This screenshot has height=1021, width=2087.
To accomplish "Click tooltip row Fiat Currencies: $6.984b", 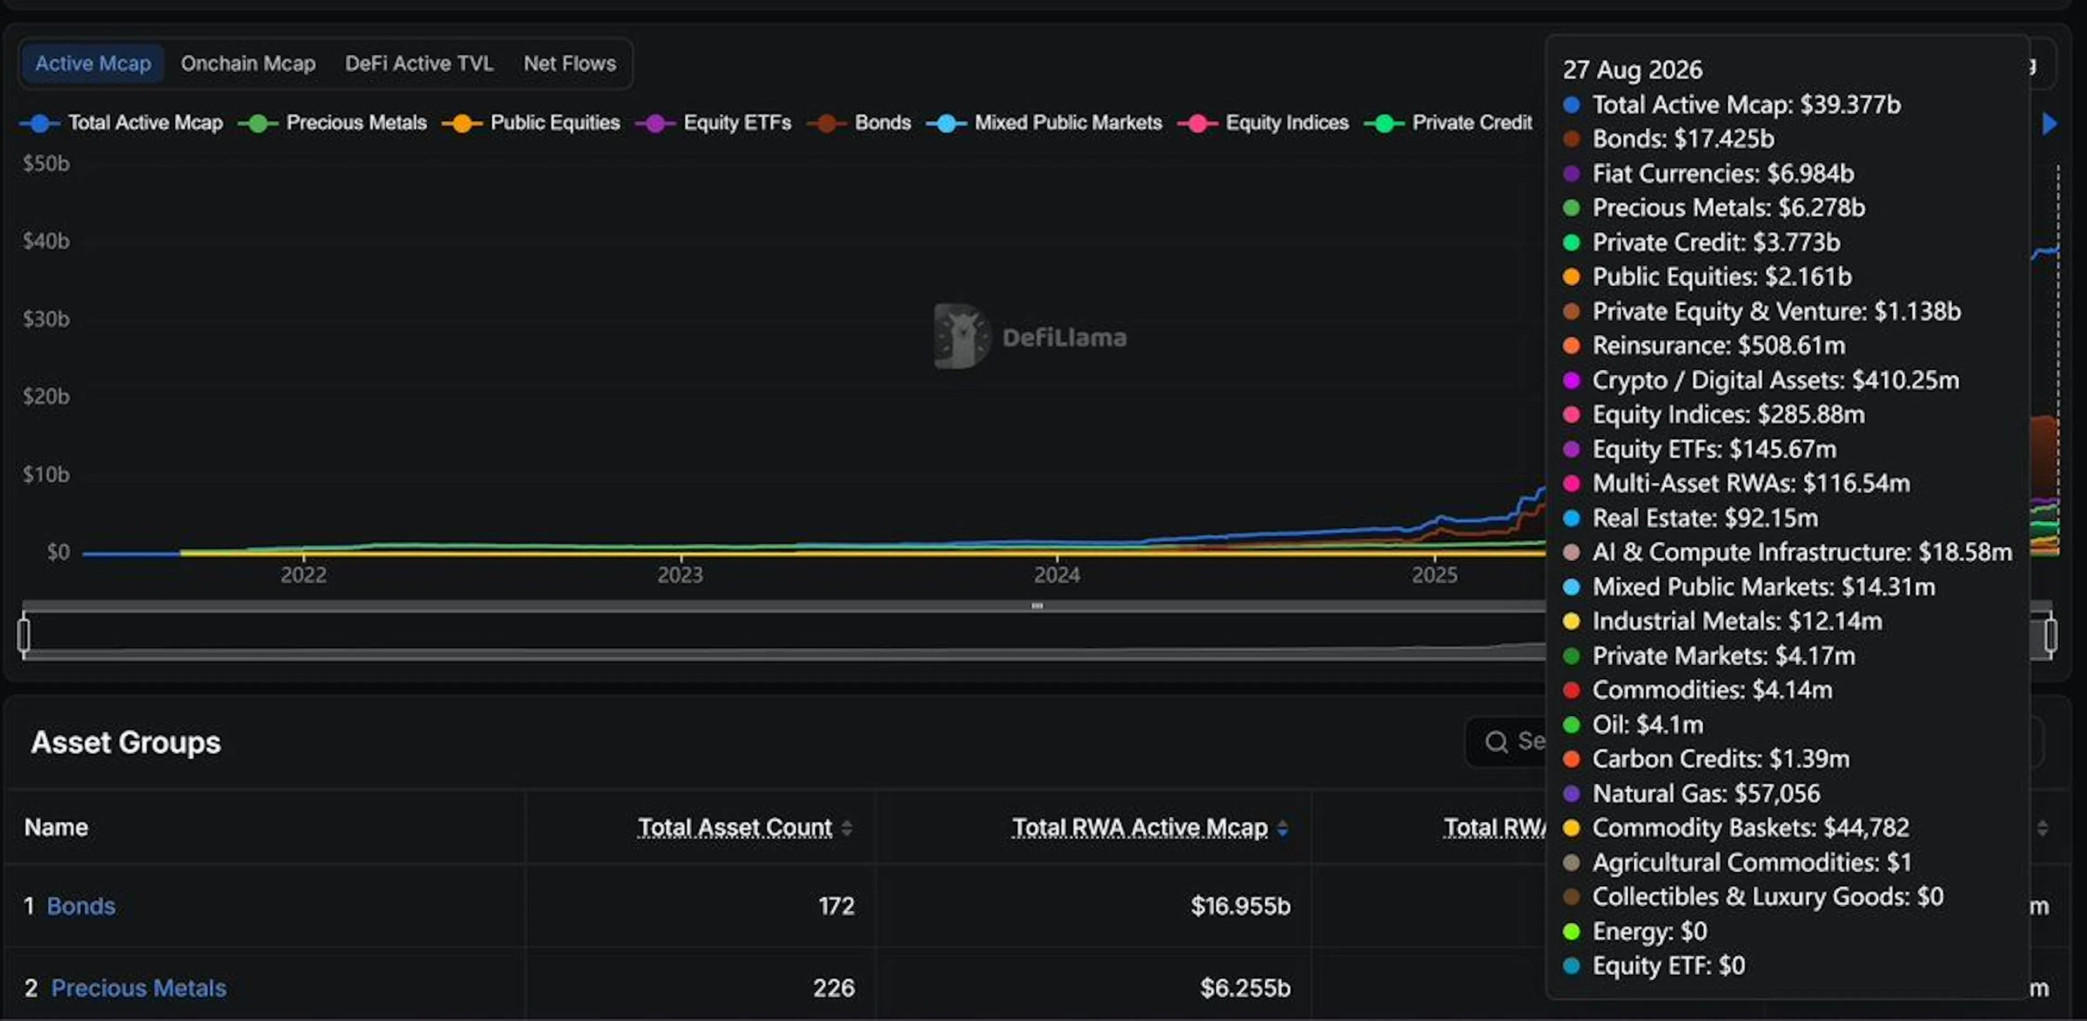I will (x=1709, y=173).
